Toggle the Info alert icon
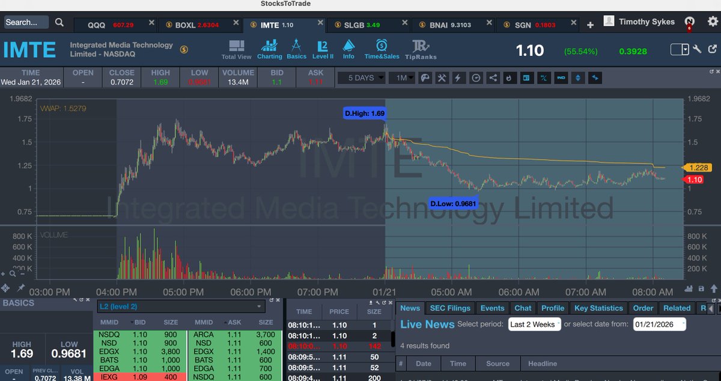 tap(348, 48)
